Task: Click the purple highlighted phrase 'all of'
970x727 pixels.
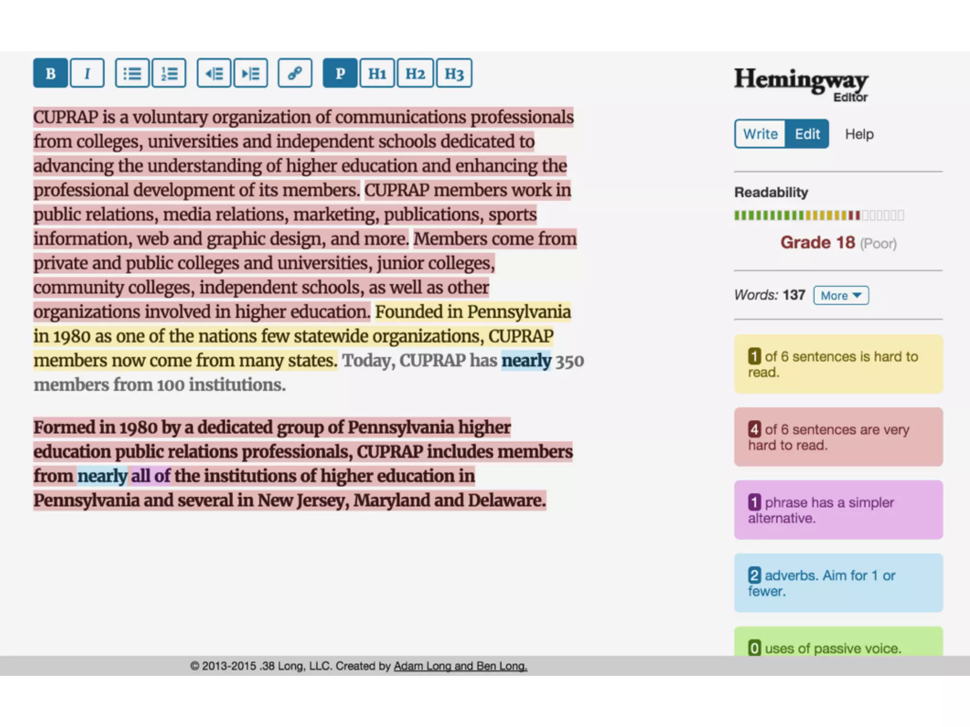Action: [150, 476]
